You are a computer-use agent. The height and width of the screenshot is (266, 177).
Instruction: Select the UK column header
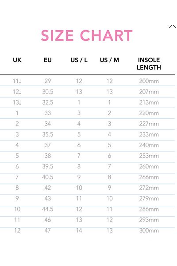(x=17, y=60)
